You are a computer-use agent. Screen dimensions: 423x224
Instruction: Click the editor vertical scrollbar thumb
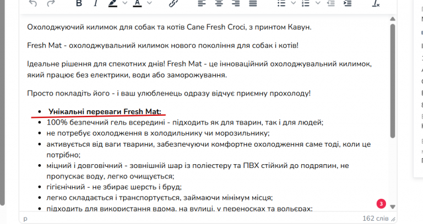(393, 81)
